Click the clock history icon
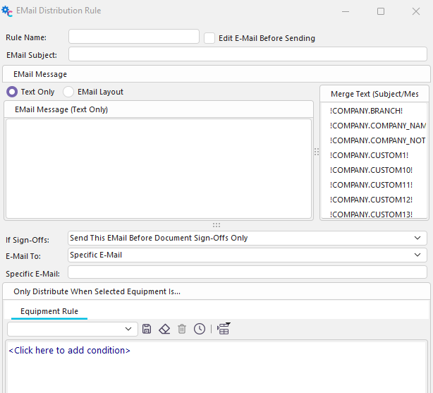This screenshot has height=393, width=433. pos(200,329)
